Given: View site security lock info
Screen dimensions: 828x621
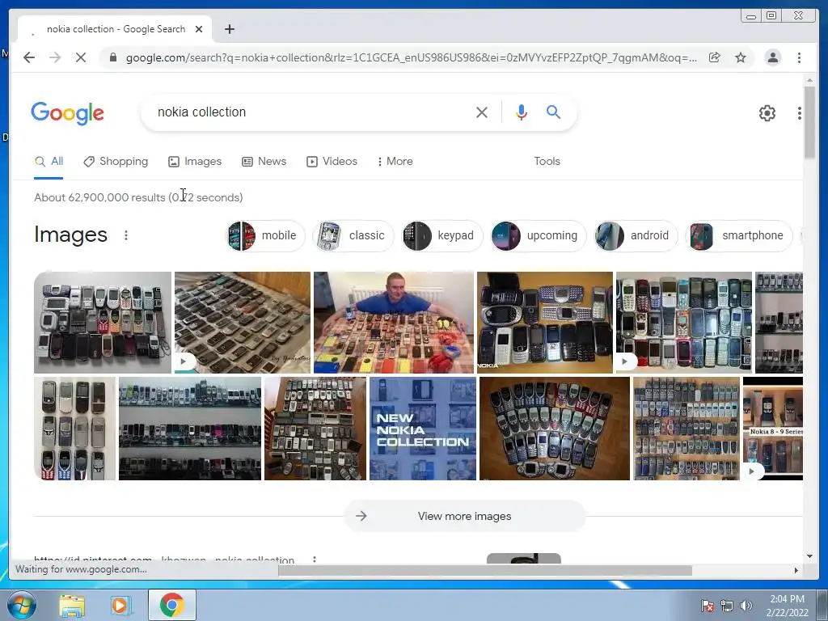Looking at the screenshot, I should pos(113,57).
